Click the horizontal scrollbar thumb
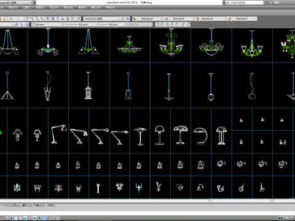Screen dimensions: 295x221 pyautogui.click(x=272, y=201)
